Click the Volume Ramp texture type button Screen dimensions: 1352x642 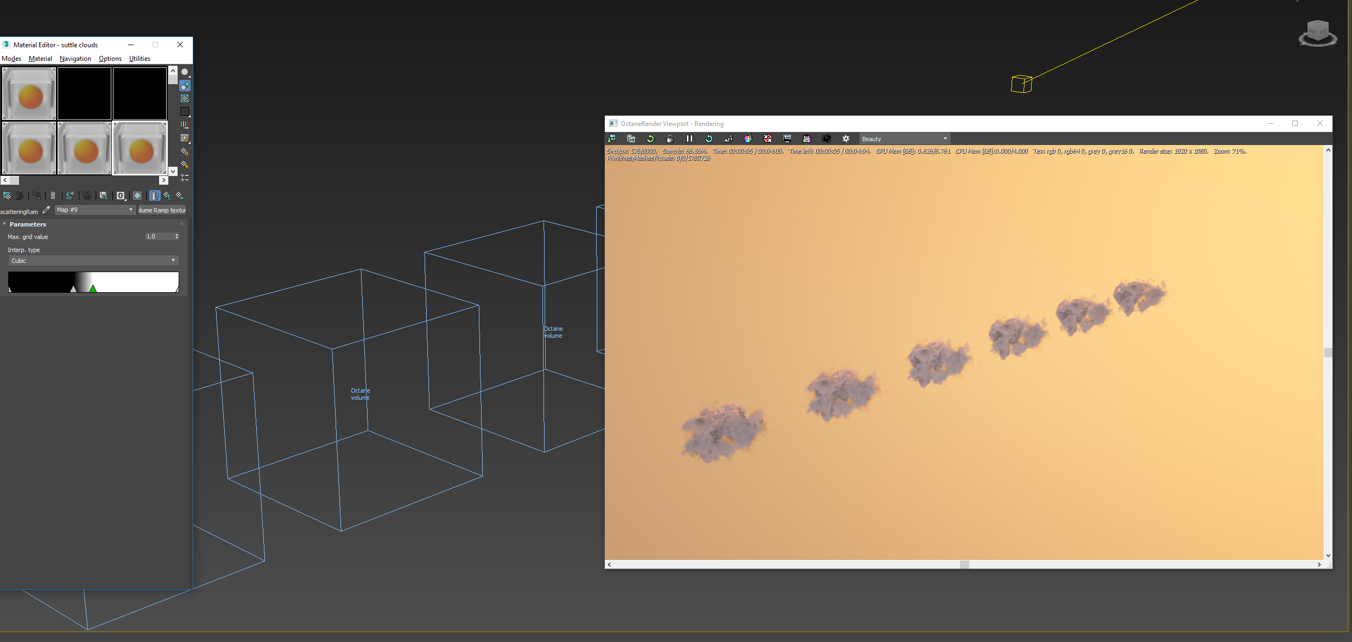click(x=162, y=210)
